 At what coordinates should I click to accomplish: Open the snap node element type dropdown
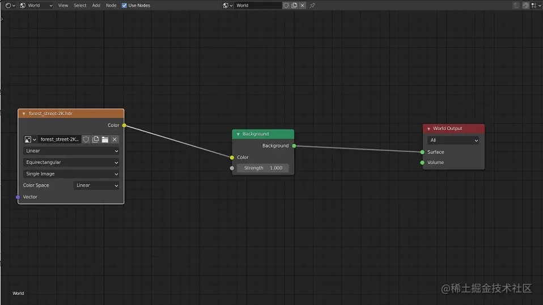tap(536, 5)
